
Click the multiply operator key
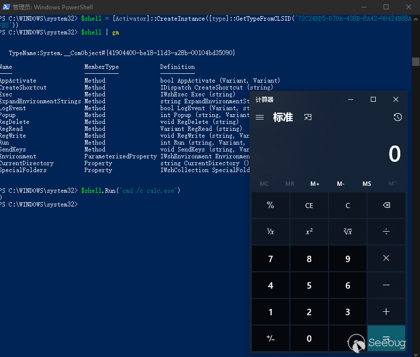point(386,258)
